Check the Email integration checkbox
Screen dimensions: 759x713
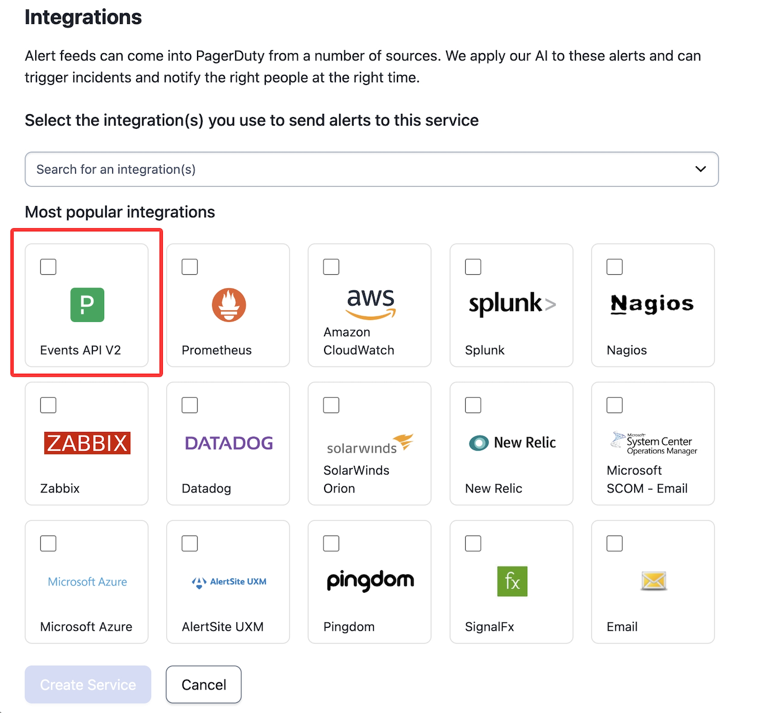click(615, 543)
